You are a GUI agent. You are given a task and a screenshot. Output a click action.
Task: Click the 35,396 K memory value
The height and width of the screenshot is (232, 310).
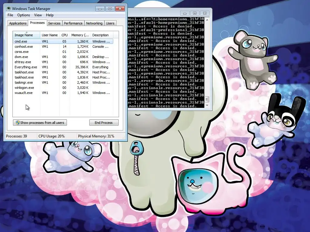click(x=82, y=67)
